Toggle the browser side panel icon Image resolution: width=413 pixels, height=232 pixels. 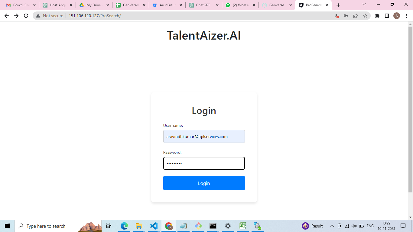click(x=387, y=16)
